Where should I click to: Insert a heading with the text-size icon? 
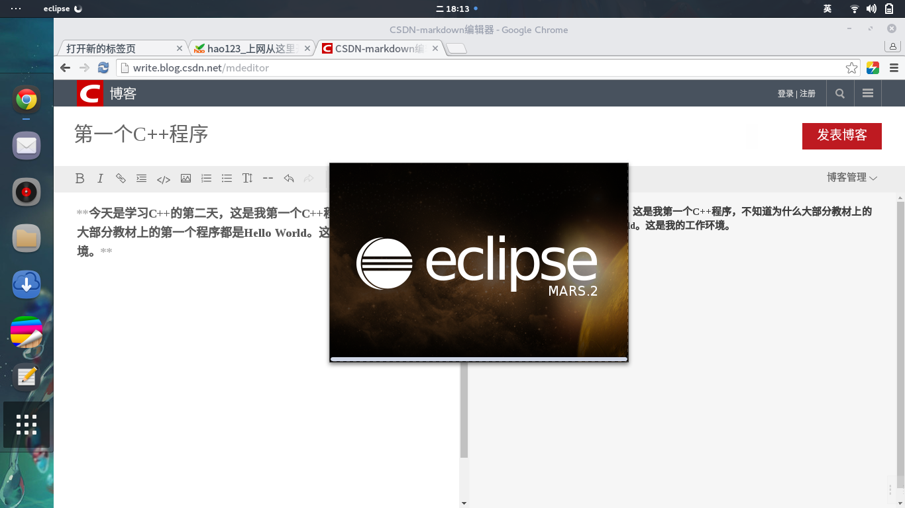(247, 178)
